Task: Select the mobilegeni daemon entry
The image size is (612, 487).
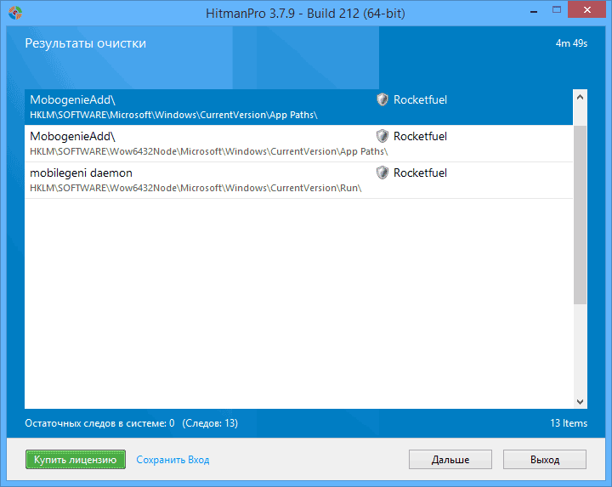Action: pos(298,180)
